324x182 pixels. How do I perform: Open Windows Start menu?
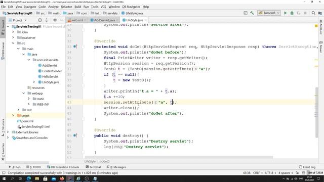(x=4, y=178)
